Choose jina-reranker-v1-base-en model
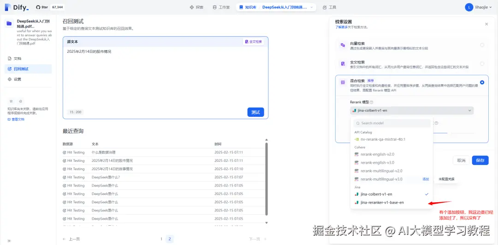 point(391,203)
